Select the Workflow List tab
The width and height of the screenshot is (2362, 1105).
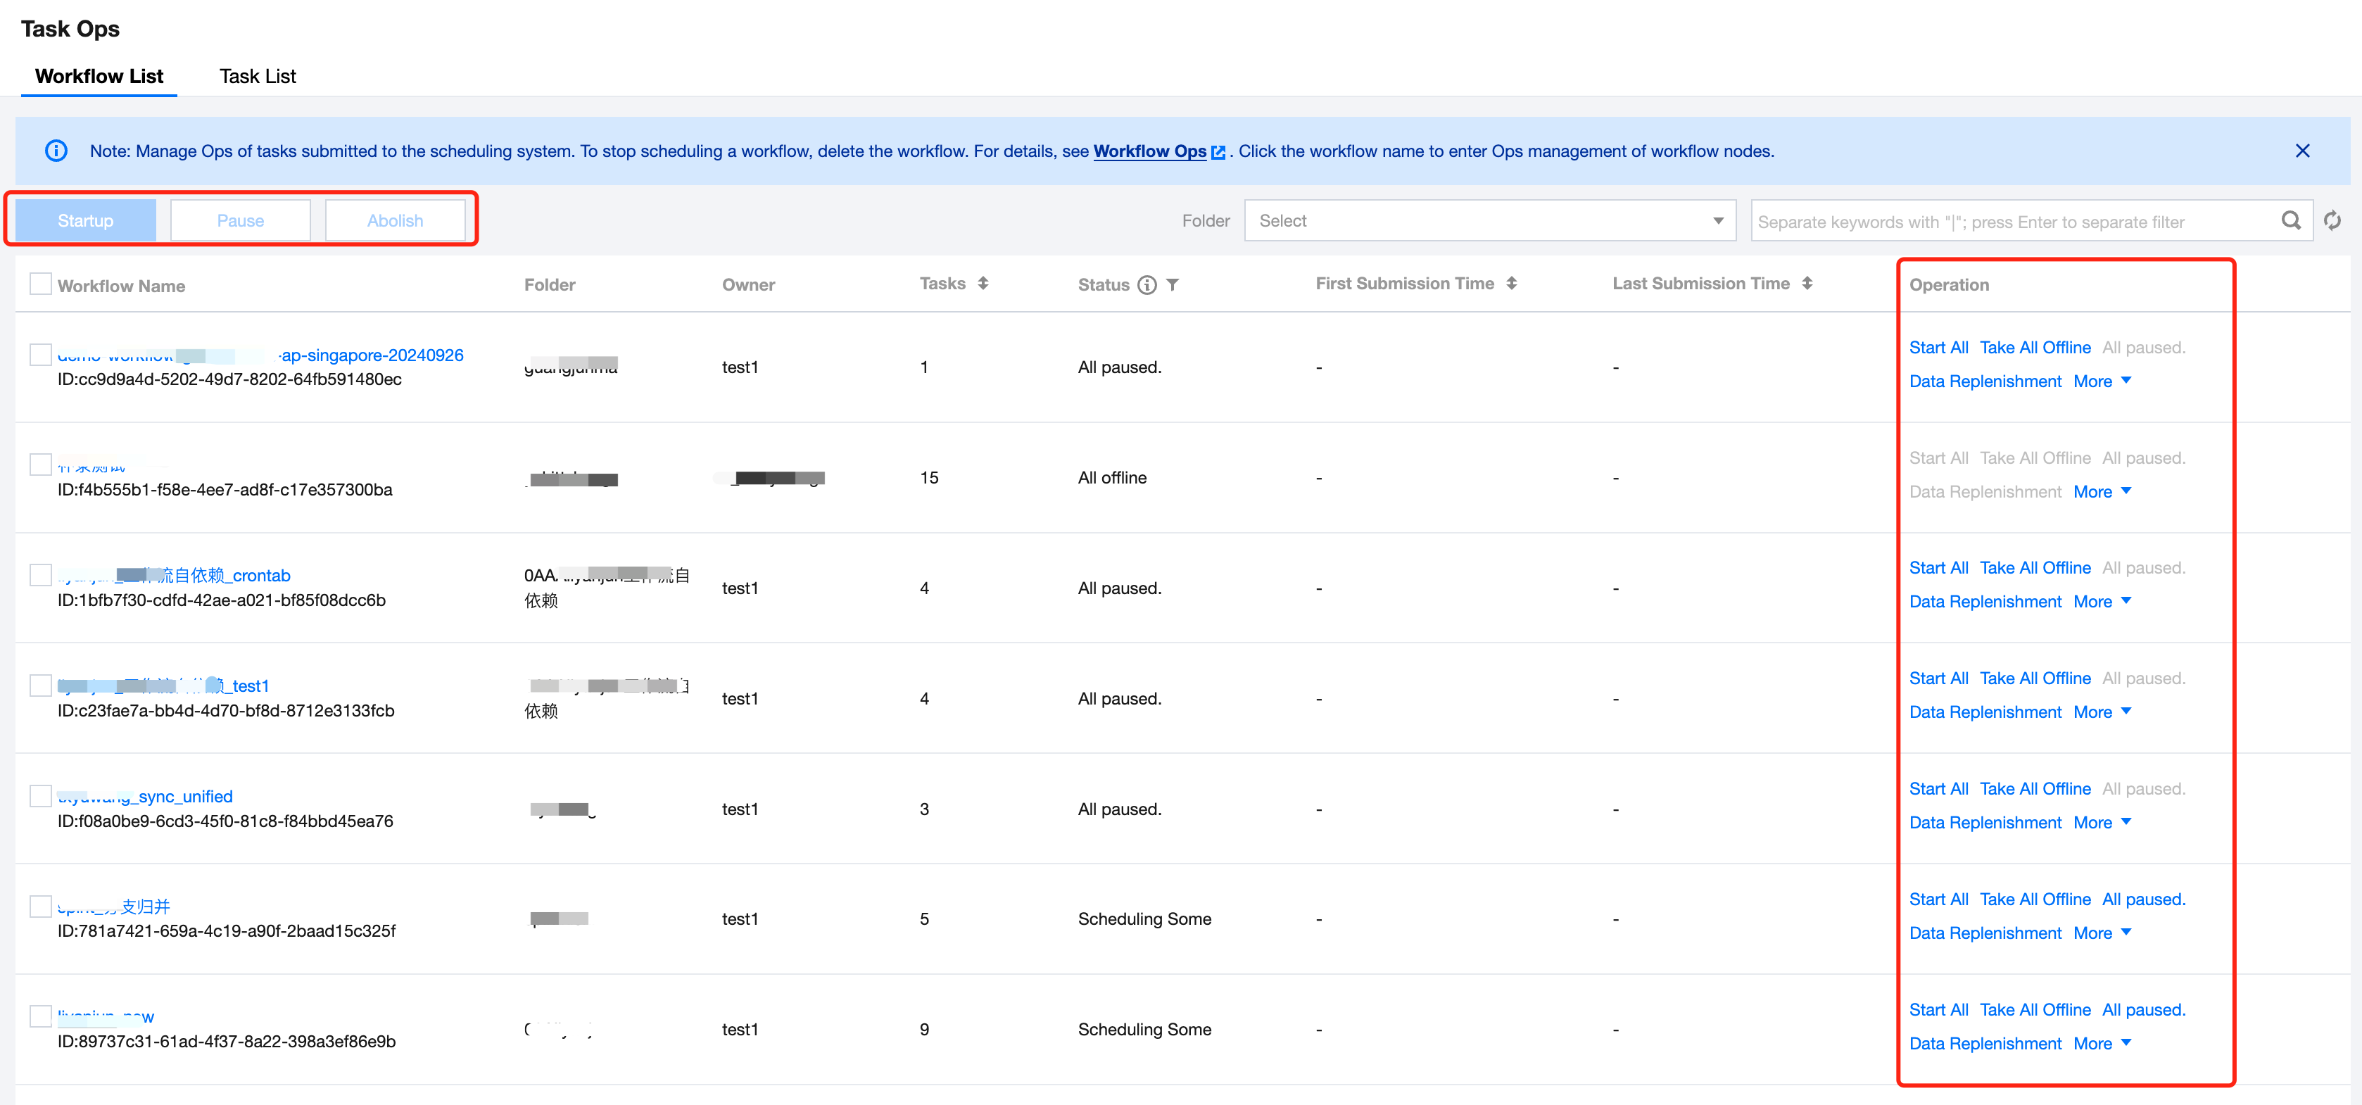pos(99,76)
